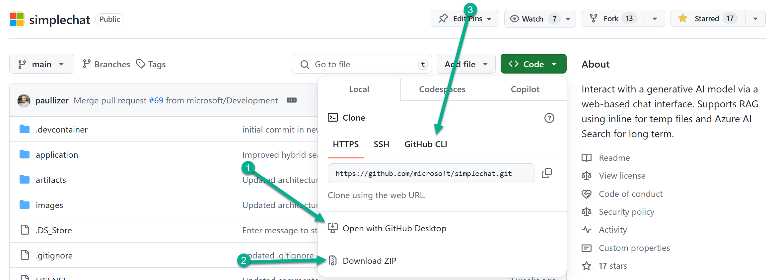Copy clone URL with clipboard icon

[546, 173]
